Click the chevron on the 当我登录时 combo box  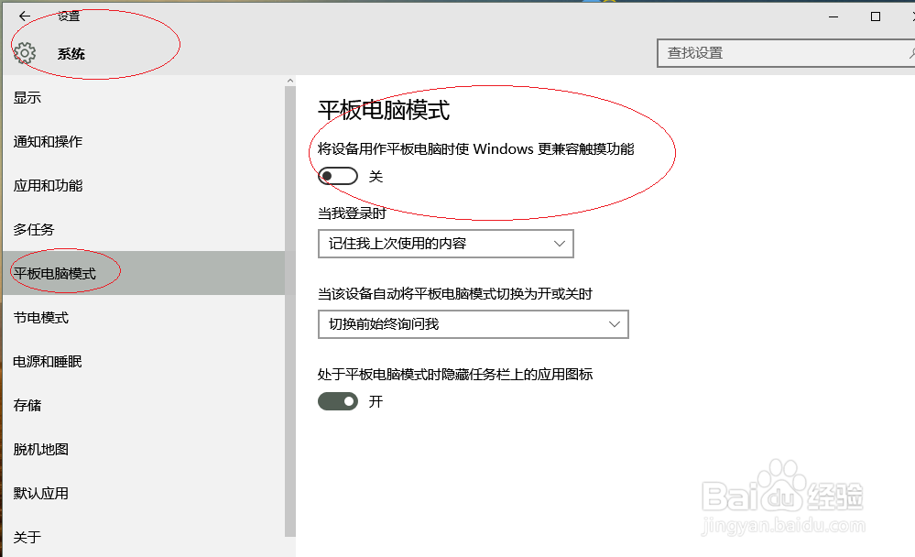pyautogui.click(x=560, y=244)
